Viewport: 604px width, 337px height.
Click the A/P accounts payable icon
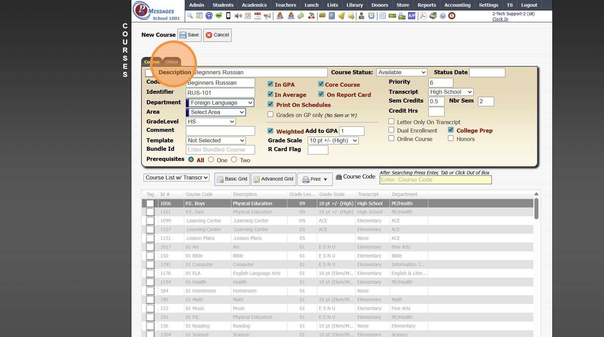tap(411, 16)
